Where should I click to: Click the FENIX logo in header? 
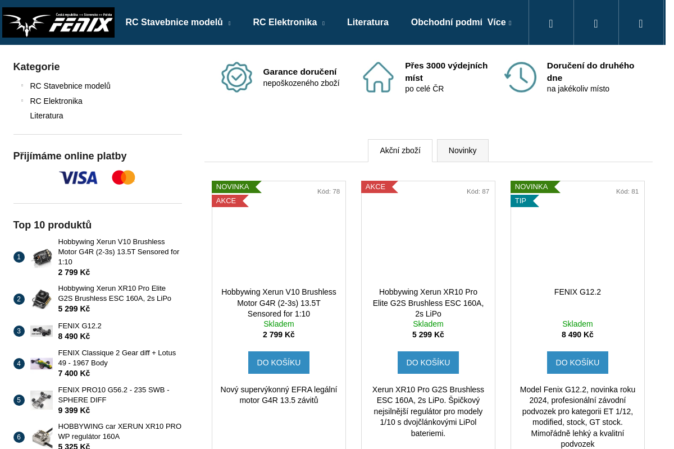click(58, 22)
